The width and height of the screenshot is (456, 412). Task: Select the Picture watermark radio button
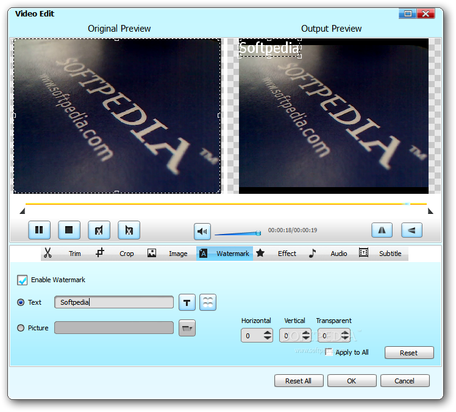coord(21,328)
